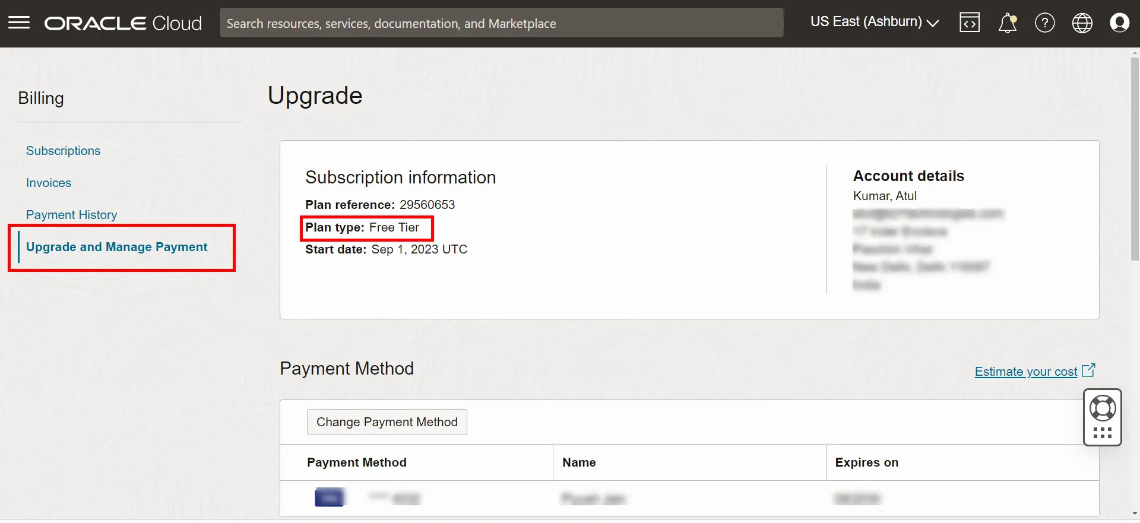Show notifications via the bell icon

(1007, 23)
